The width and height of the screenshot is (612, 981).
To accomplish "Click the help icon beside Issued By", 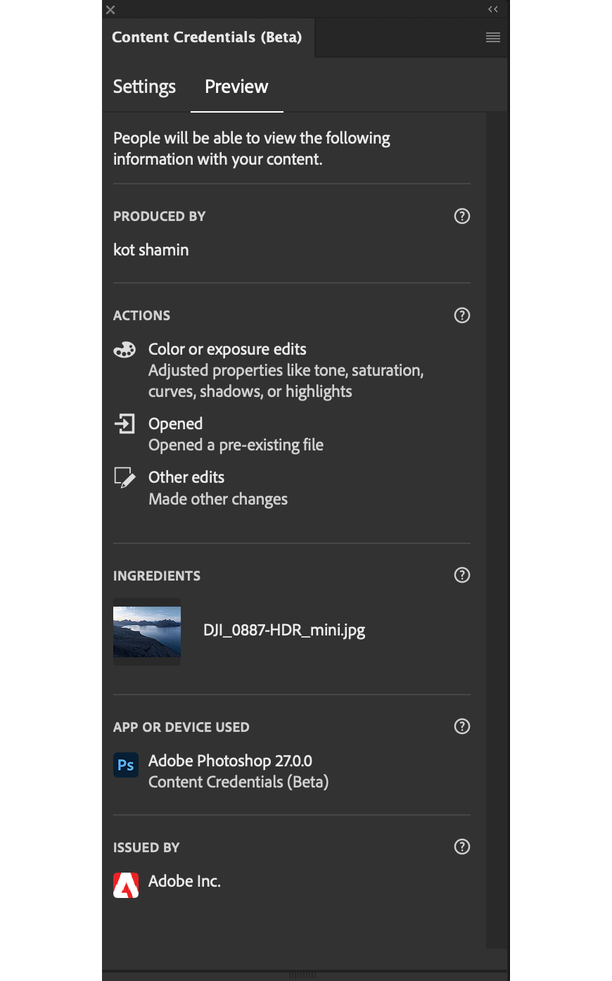I will [x=462, y=847].
